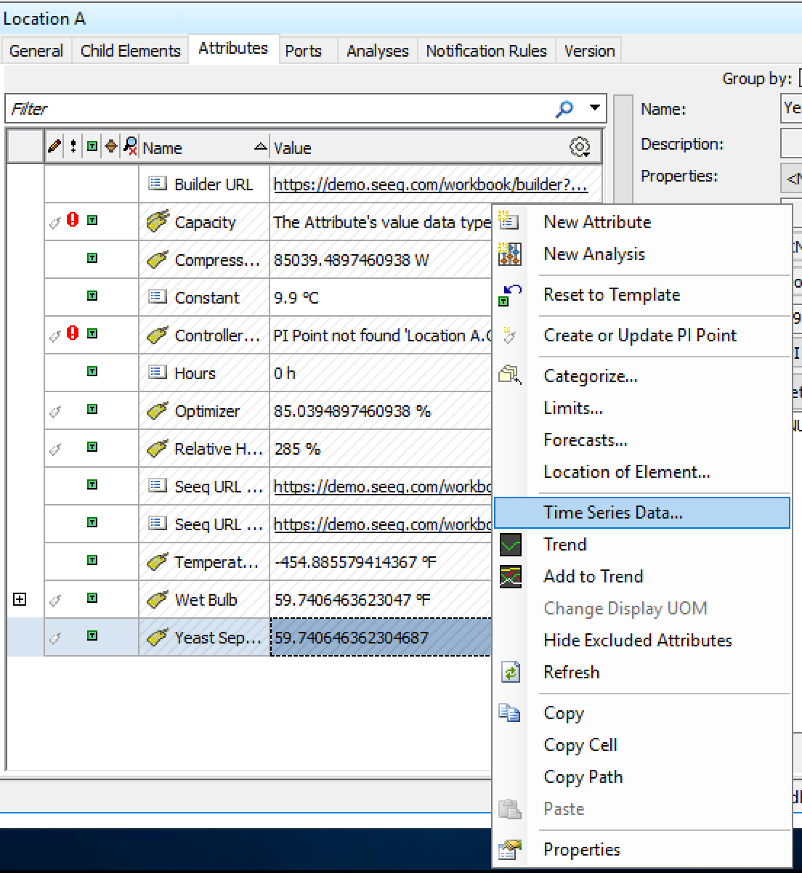
Task: Open the Builder URL demo.seeq.com link
Action: [x=430, y=184]
